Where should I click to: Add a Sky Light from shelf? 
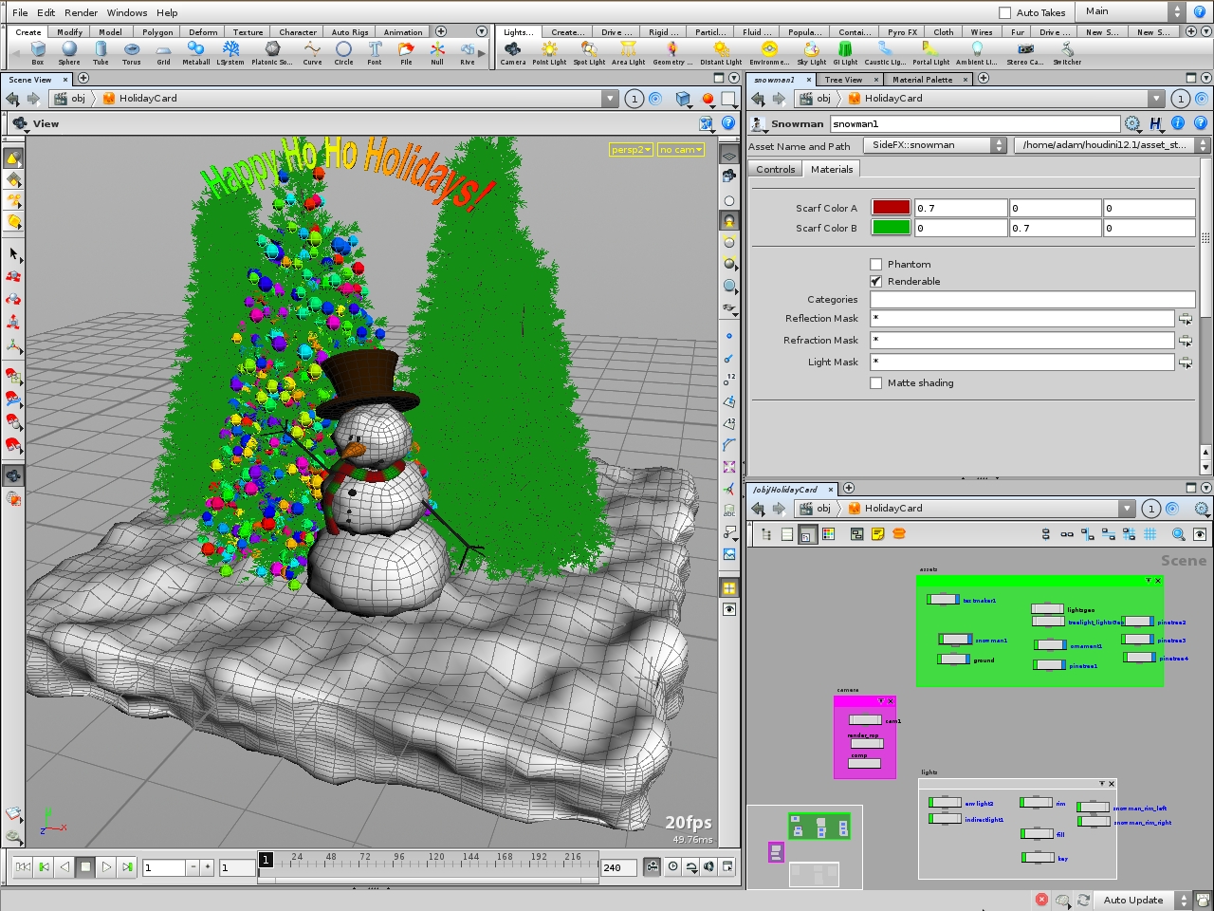[811, 51]
